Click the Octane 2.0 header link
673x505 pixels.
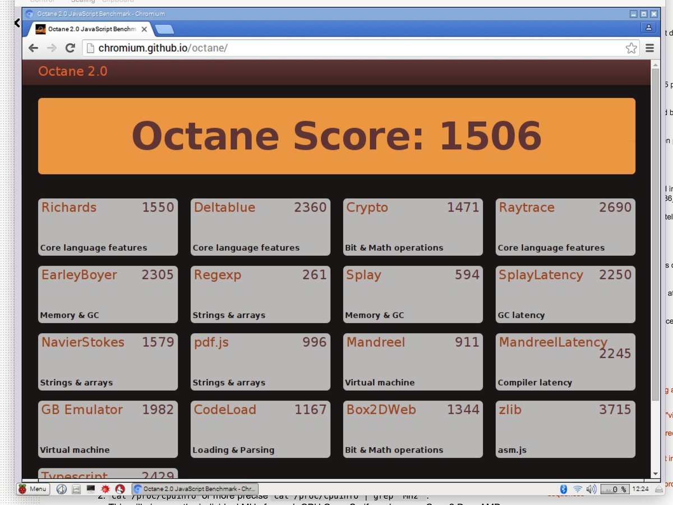73,71
